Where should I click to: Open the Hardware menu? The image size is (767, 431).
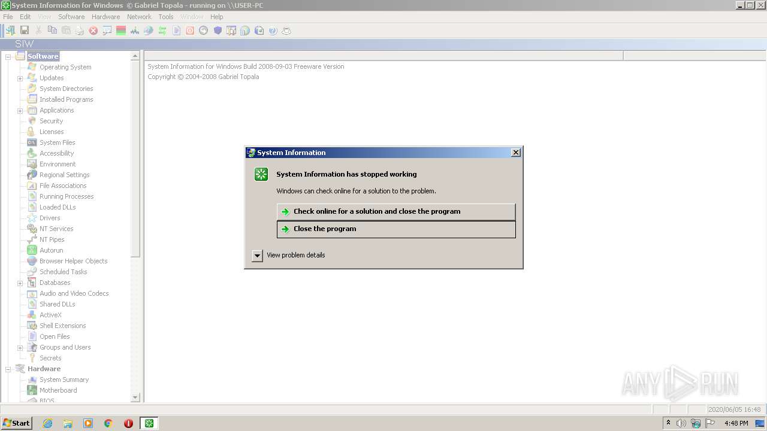pos(105,17)
